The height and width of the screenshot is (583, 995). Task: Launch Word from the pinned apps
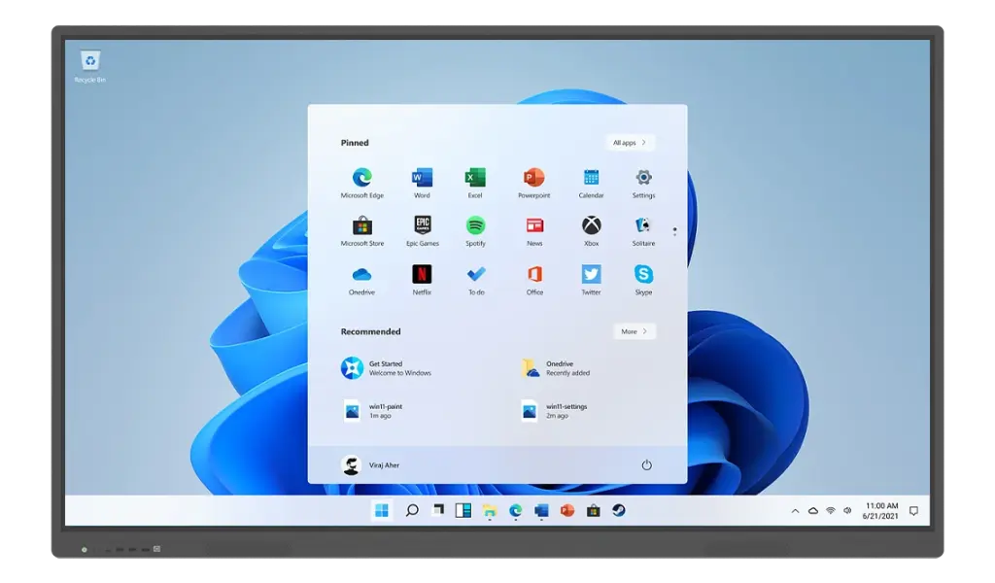click(422, 183)
